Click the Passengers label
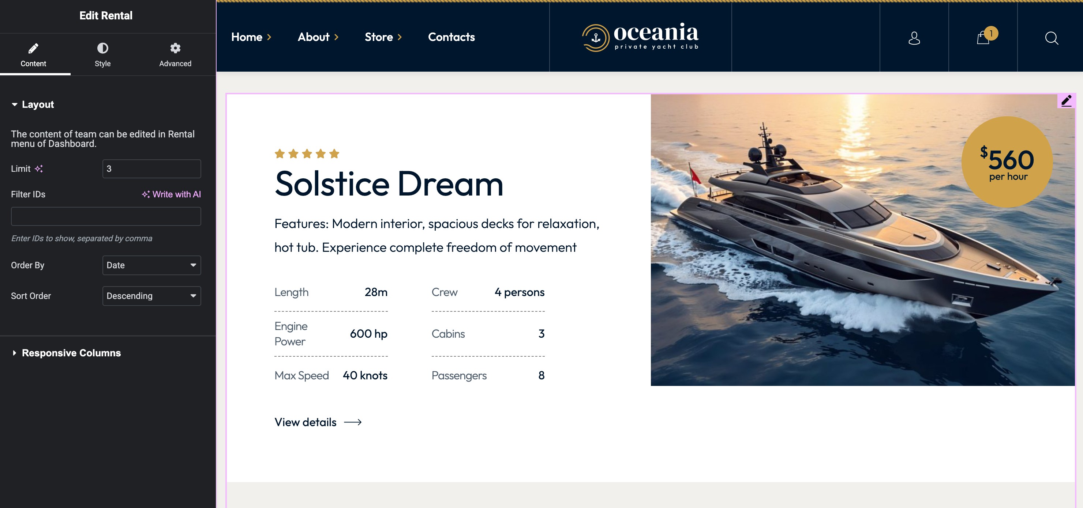The height and width of the screenshot is (508, 1083). pyautogui.click(x=459, y=375)
